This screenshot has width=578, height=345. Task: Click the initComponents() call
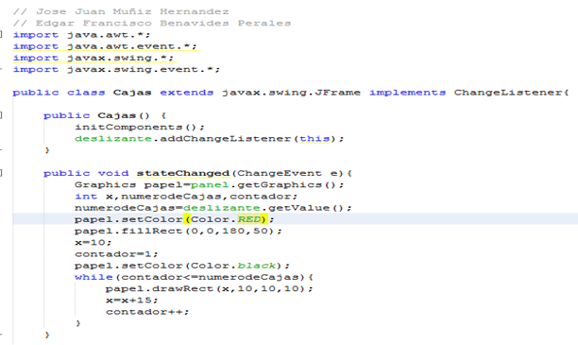click(140, 128)
